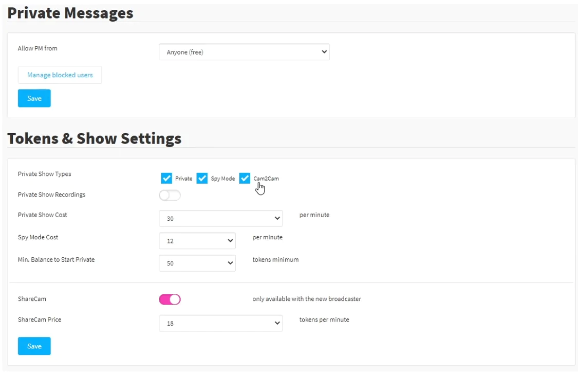
Task: Click the ShareCam Price label
Action: (40, 319)
